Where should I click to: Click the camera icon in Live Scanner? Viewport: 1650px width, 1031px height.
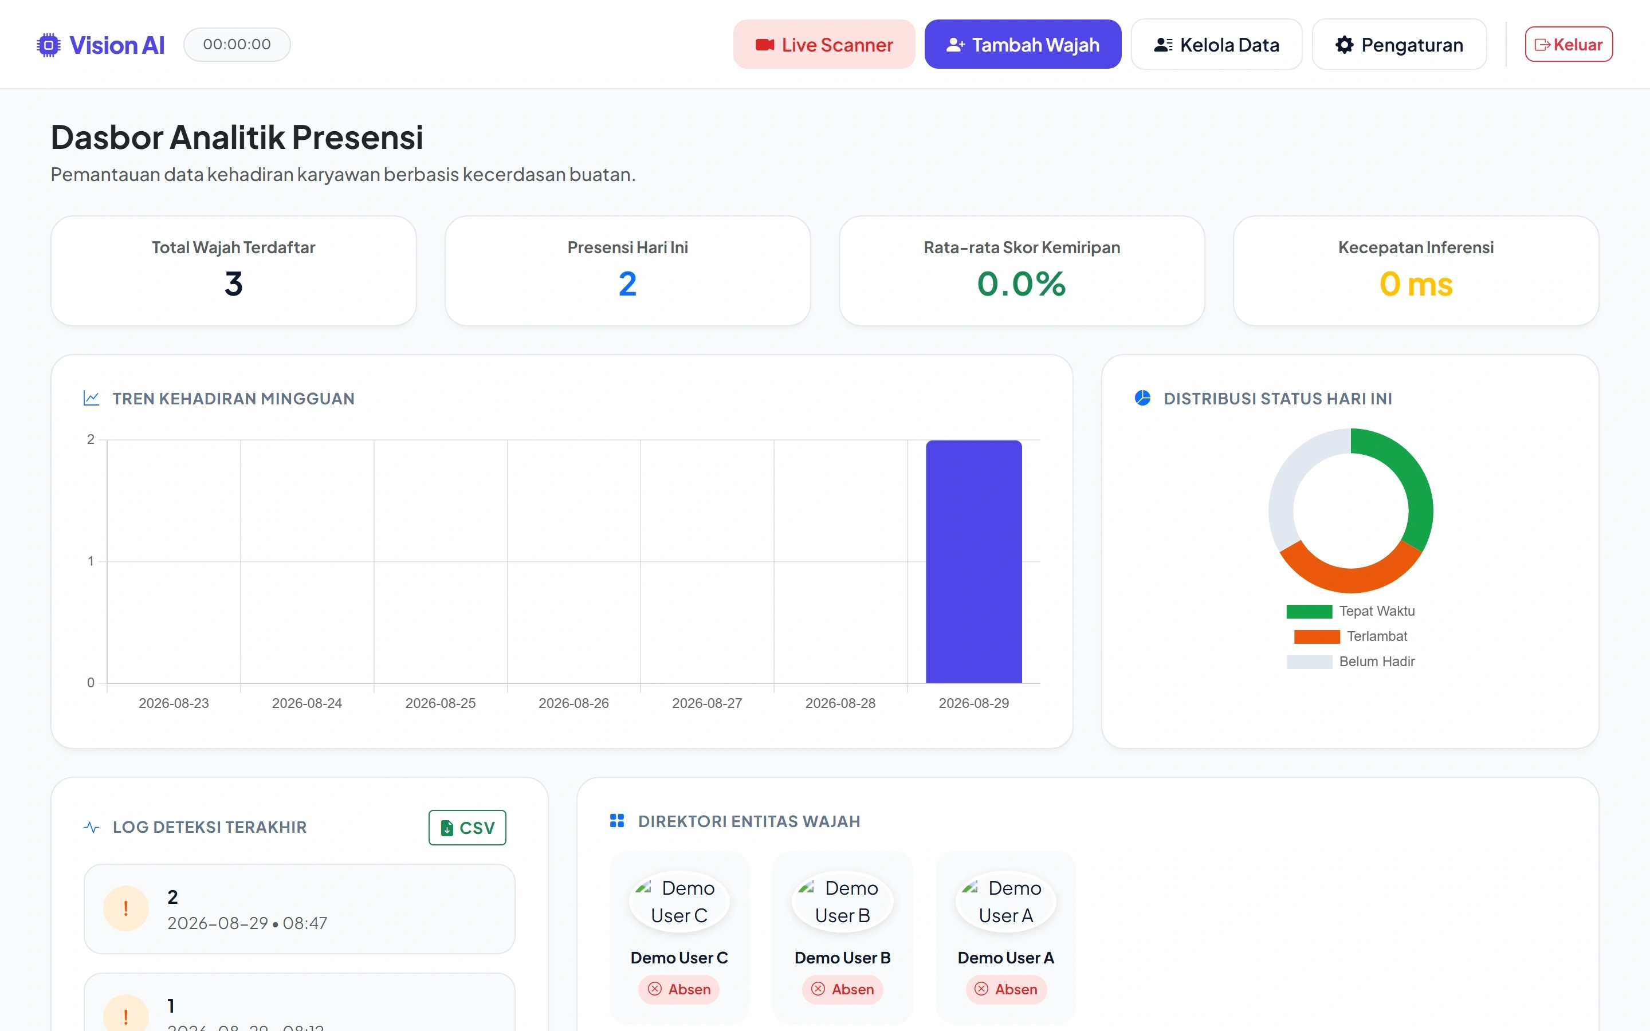pyautogui.click(x=764, y=45)
